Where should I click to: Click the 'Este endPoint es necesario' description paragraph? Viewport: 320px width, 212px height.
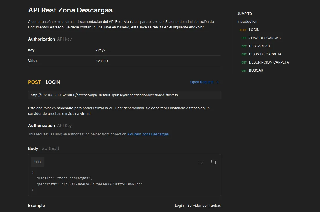pos(119,111)
